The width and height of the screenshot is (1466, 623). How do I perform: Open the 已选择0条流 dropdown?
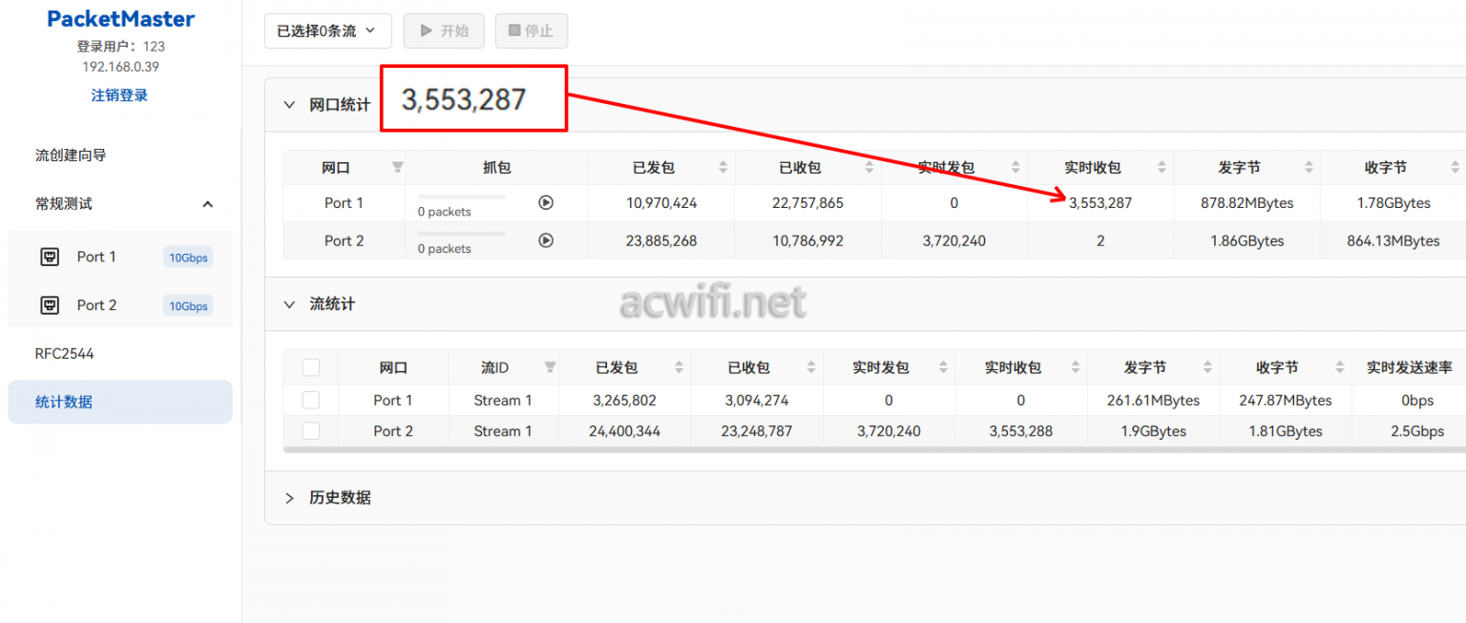[327, 31]
